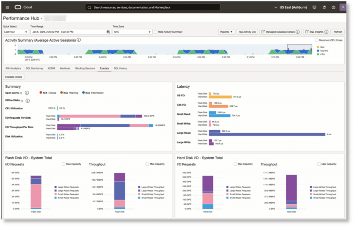Click the time range slider on activity chart
The width and height of the screenshot is (353, 226).
pyautogui.click(x=300, y=49)
